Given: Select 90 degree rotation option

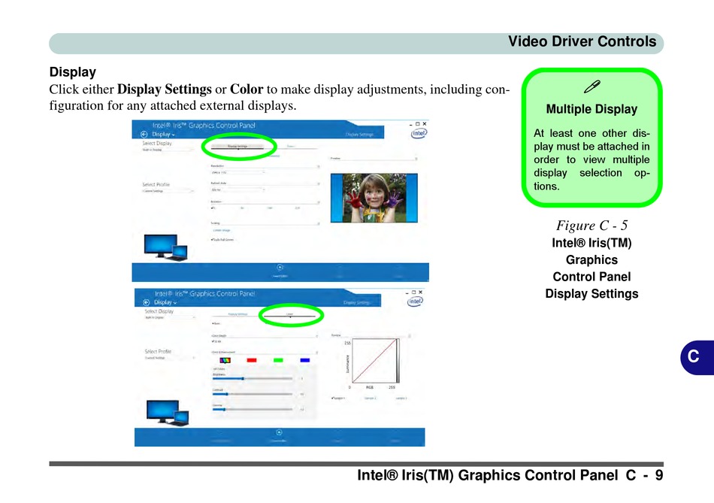Looking at the screenshot, I should pos(242,208).
